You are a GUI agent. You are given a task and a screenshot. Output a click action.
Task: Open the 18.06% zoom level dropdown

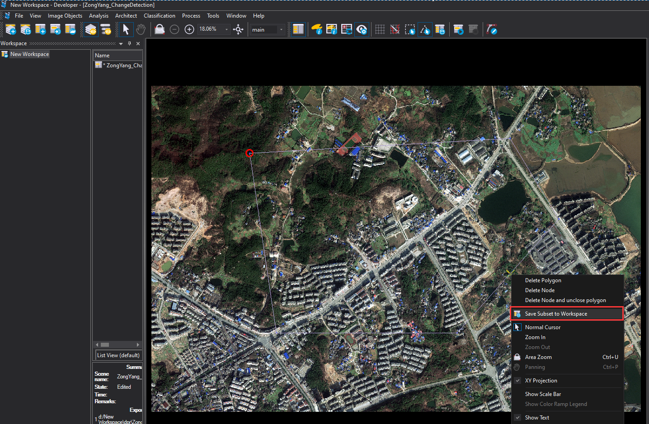pos(226,30)
